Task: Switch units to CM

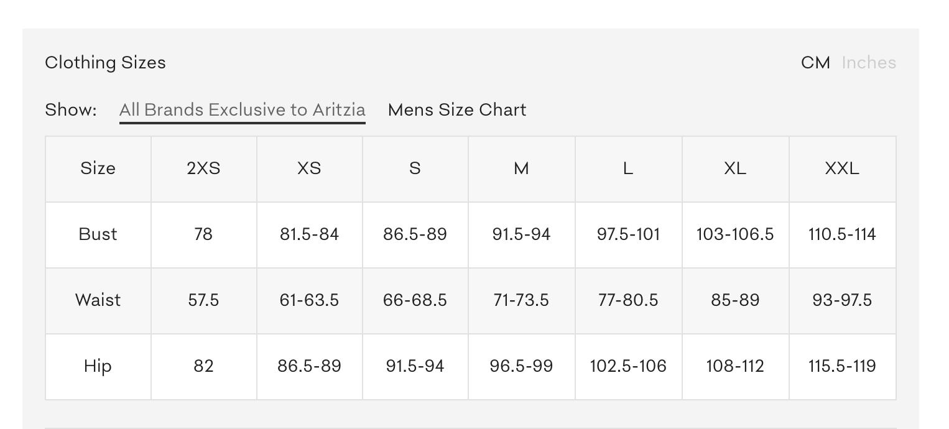Action: pyautogui.click(x=815, y=63)
